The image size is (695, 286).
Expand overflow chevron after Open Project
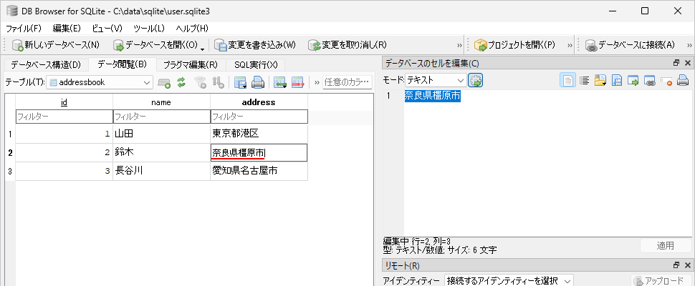pos(570,44)
